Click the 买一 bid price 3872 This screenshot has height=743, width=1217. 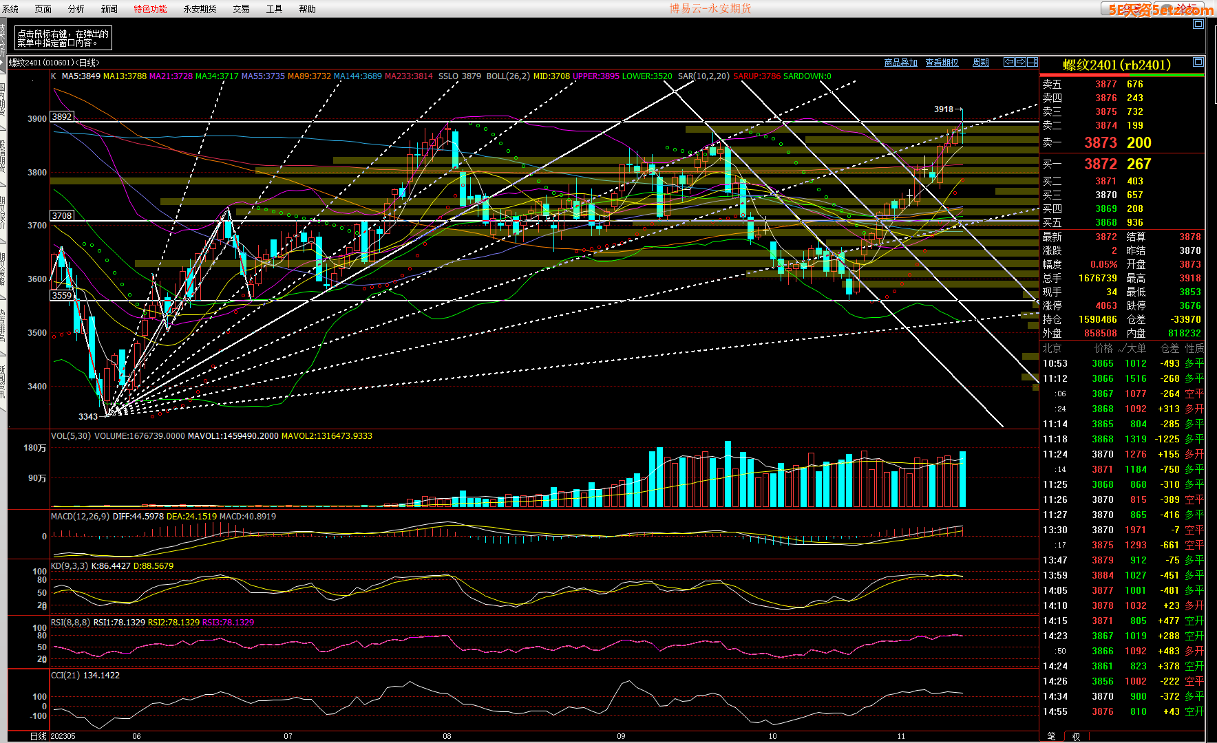tap(1101, 164)
